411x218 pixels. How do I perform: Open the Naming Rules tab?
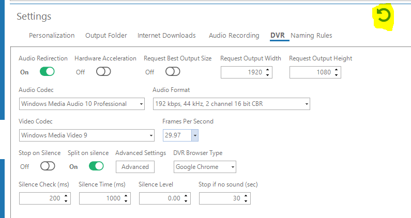coord(311,35)
